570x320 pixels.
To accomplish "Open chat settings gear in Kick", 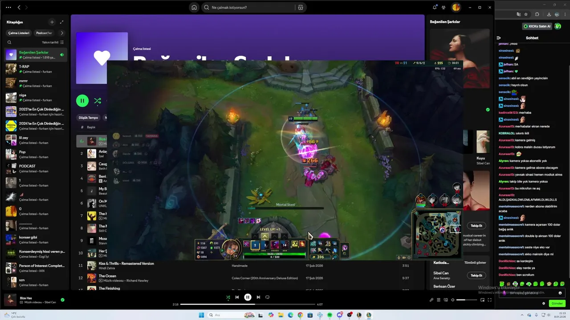I will tap(544, 304).
